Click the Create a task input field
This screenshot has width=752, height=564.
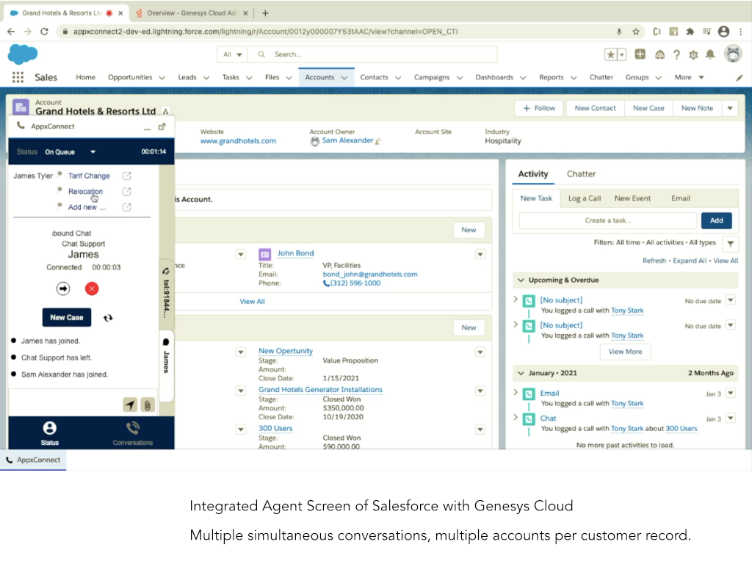pos(607,220)
